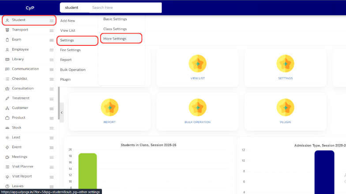Click the Transport bus icon in sidebar
The image size is (346, 194).
click(7, 30)
